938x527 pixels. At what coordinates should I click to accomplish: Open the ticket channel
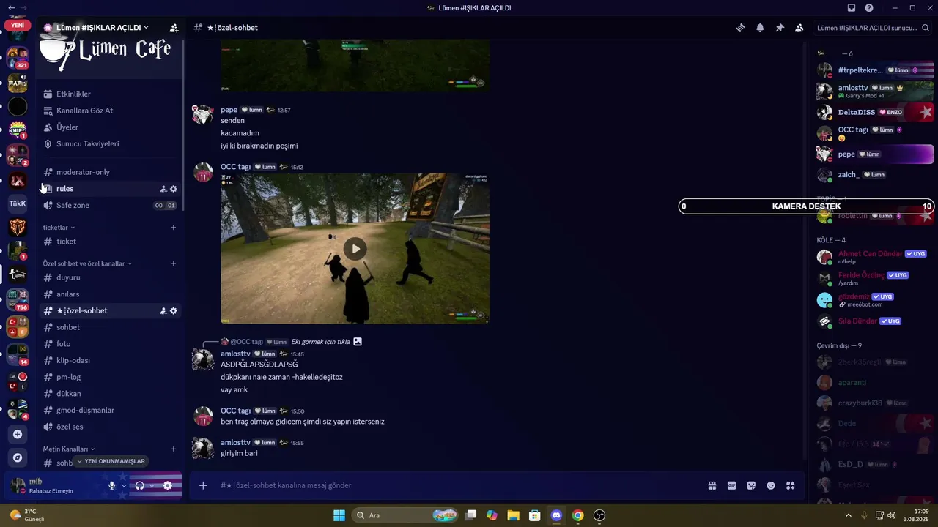coord(110,242)
